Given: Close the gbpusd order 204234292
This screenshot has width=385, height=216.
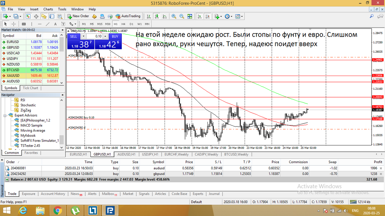Looking at the screenshot, I should tap(381, 174).
